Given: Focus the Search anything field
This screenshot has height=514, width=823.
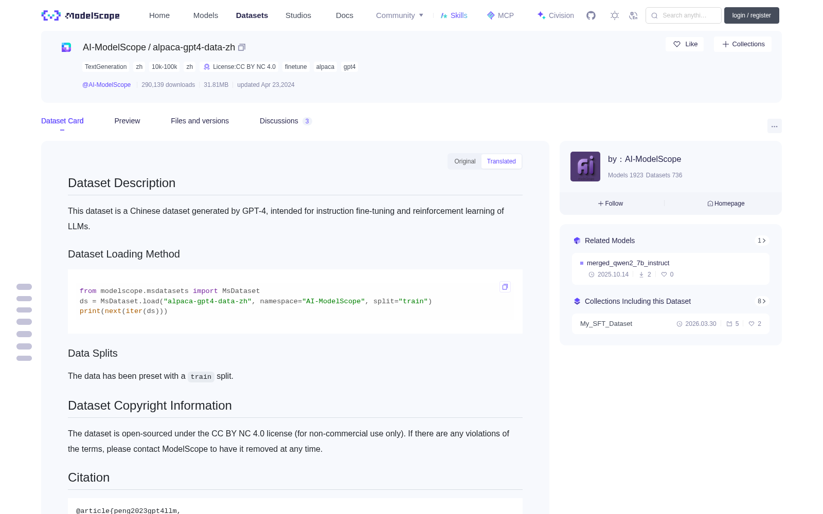Looking at the screenshot, I should pyautogui.click(x=684, y=15).
